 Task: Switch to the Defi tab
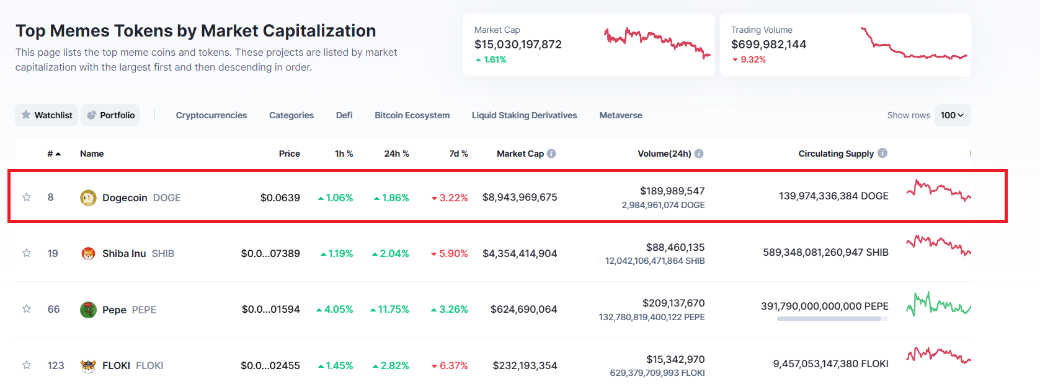click(x=344, y=115)
